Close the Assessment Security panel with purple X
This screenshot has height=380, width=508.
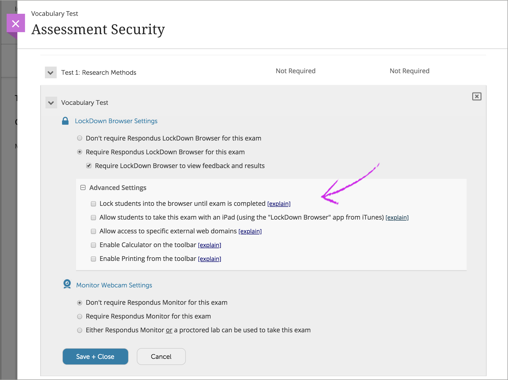click(x=16, y=23)
